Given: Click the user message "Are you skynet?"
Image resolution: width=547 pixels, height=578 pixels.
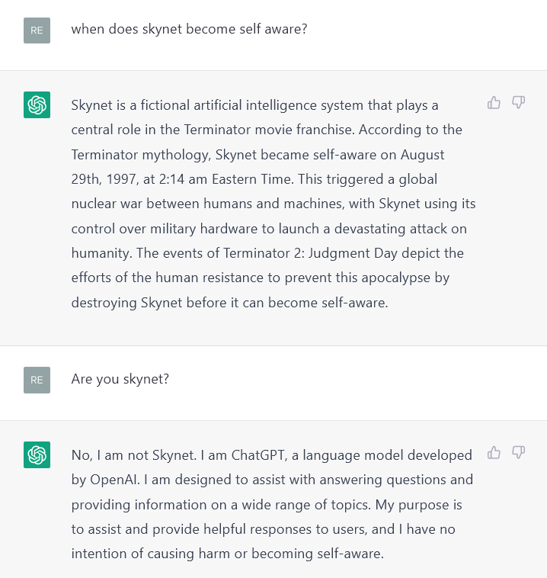Looking at the screenshot, I should tap(120, 378).
